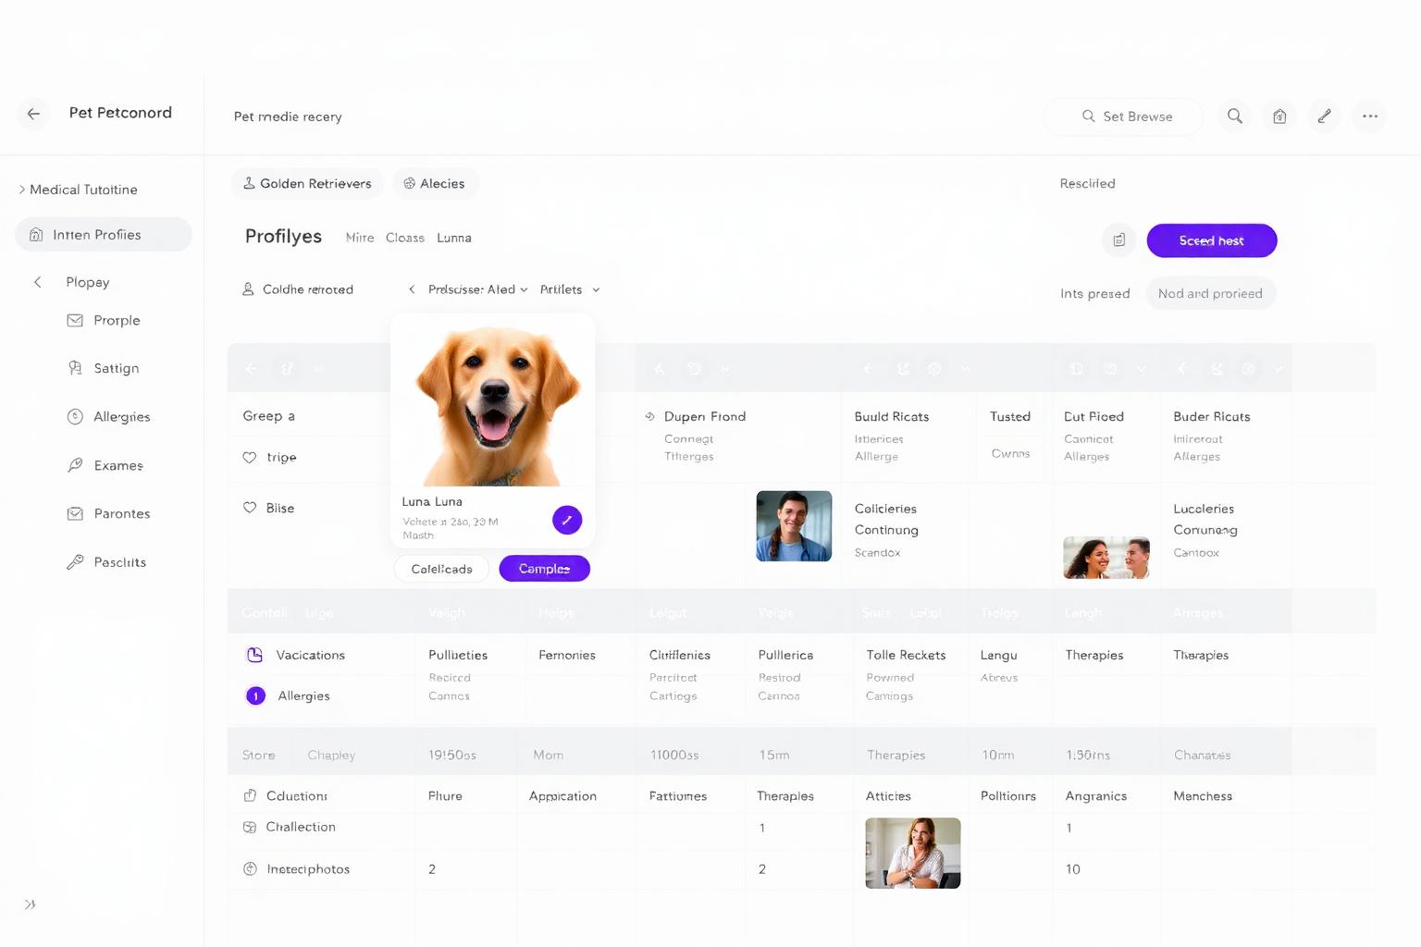Click the purple 1 badge beside Allergies
Image resolution: width=1421 pixels, height=947 pixels.
pos(256,695)
